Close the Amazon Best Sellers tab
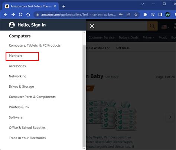Screen dimensions: 176x150 (55, 6)
